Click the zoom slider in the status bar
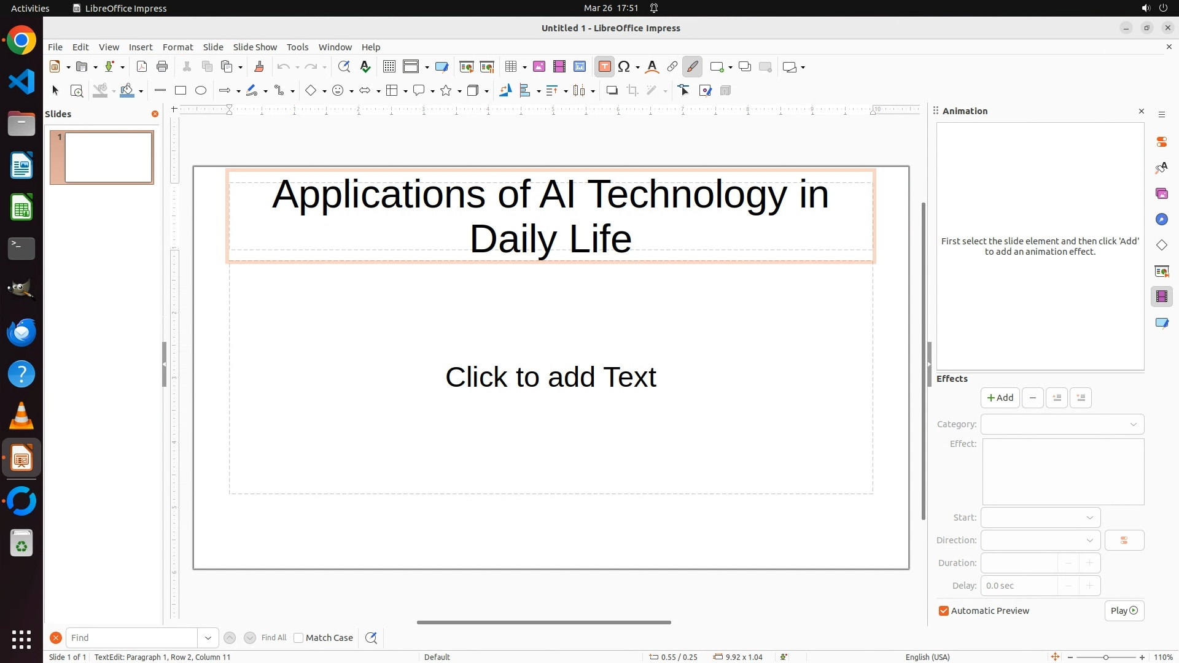This screenshot has height=663, width=1179. (x=1105, y=657)
